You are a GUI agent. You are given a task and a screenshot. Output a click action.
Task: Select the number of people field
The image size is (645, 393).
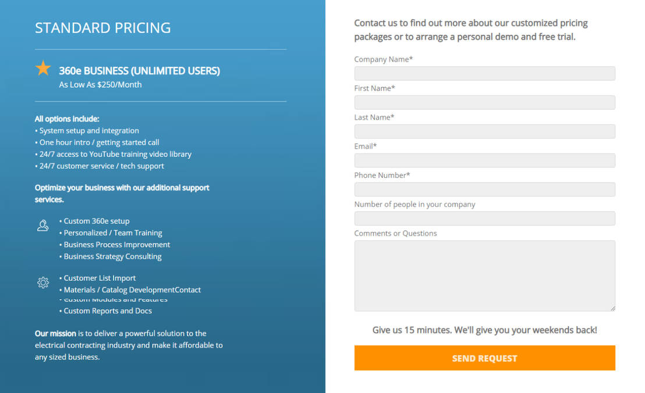pyautogui.click(x=484, y=219)
